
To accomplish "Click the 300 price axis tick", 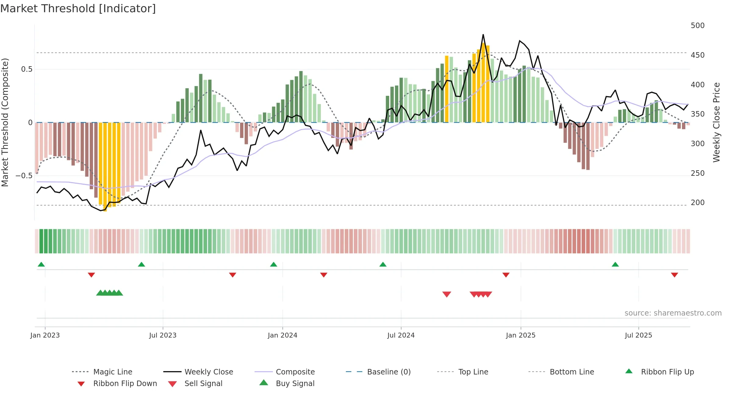I will coord(698,144).
